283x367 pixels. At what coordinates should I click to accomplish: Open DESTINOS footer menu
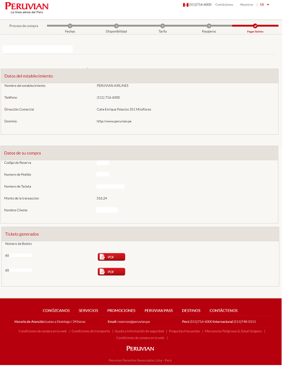coord(191,310)
